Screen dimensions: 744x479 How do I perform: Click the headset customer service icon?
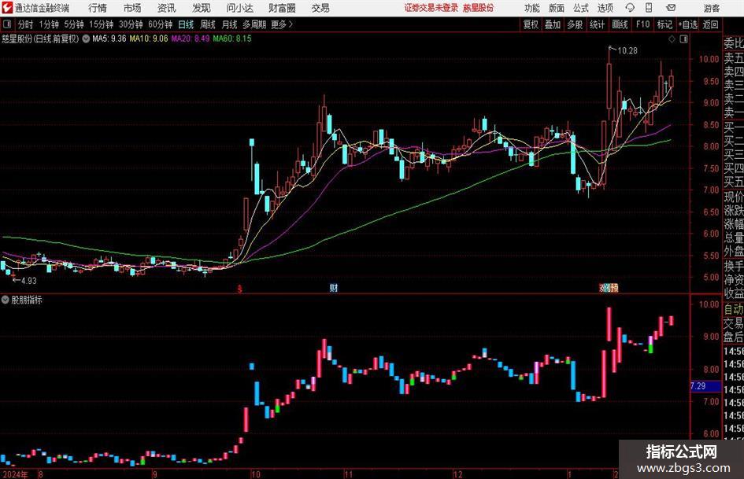click(630, 8)
